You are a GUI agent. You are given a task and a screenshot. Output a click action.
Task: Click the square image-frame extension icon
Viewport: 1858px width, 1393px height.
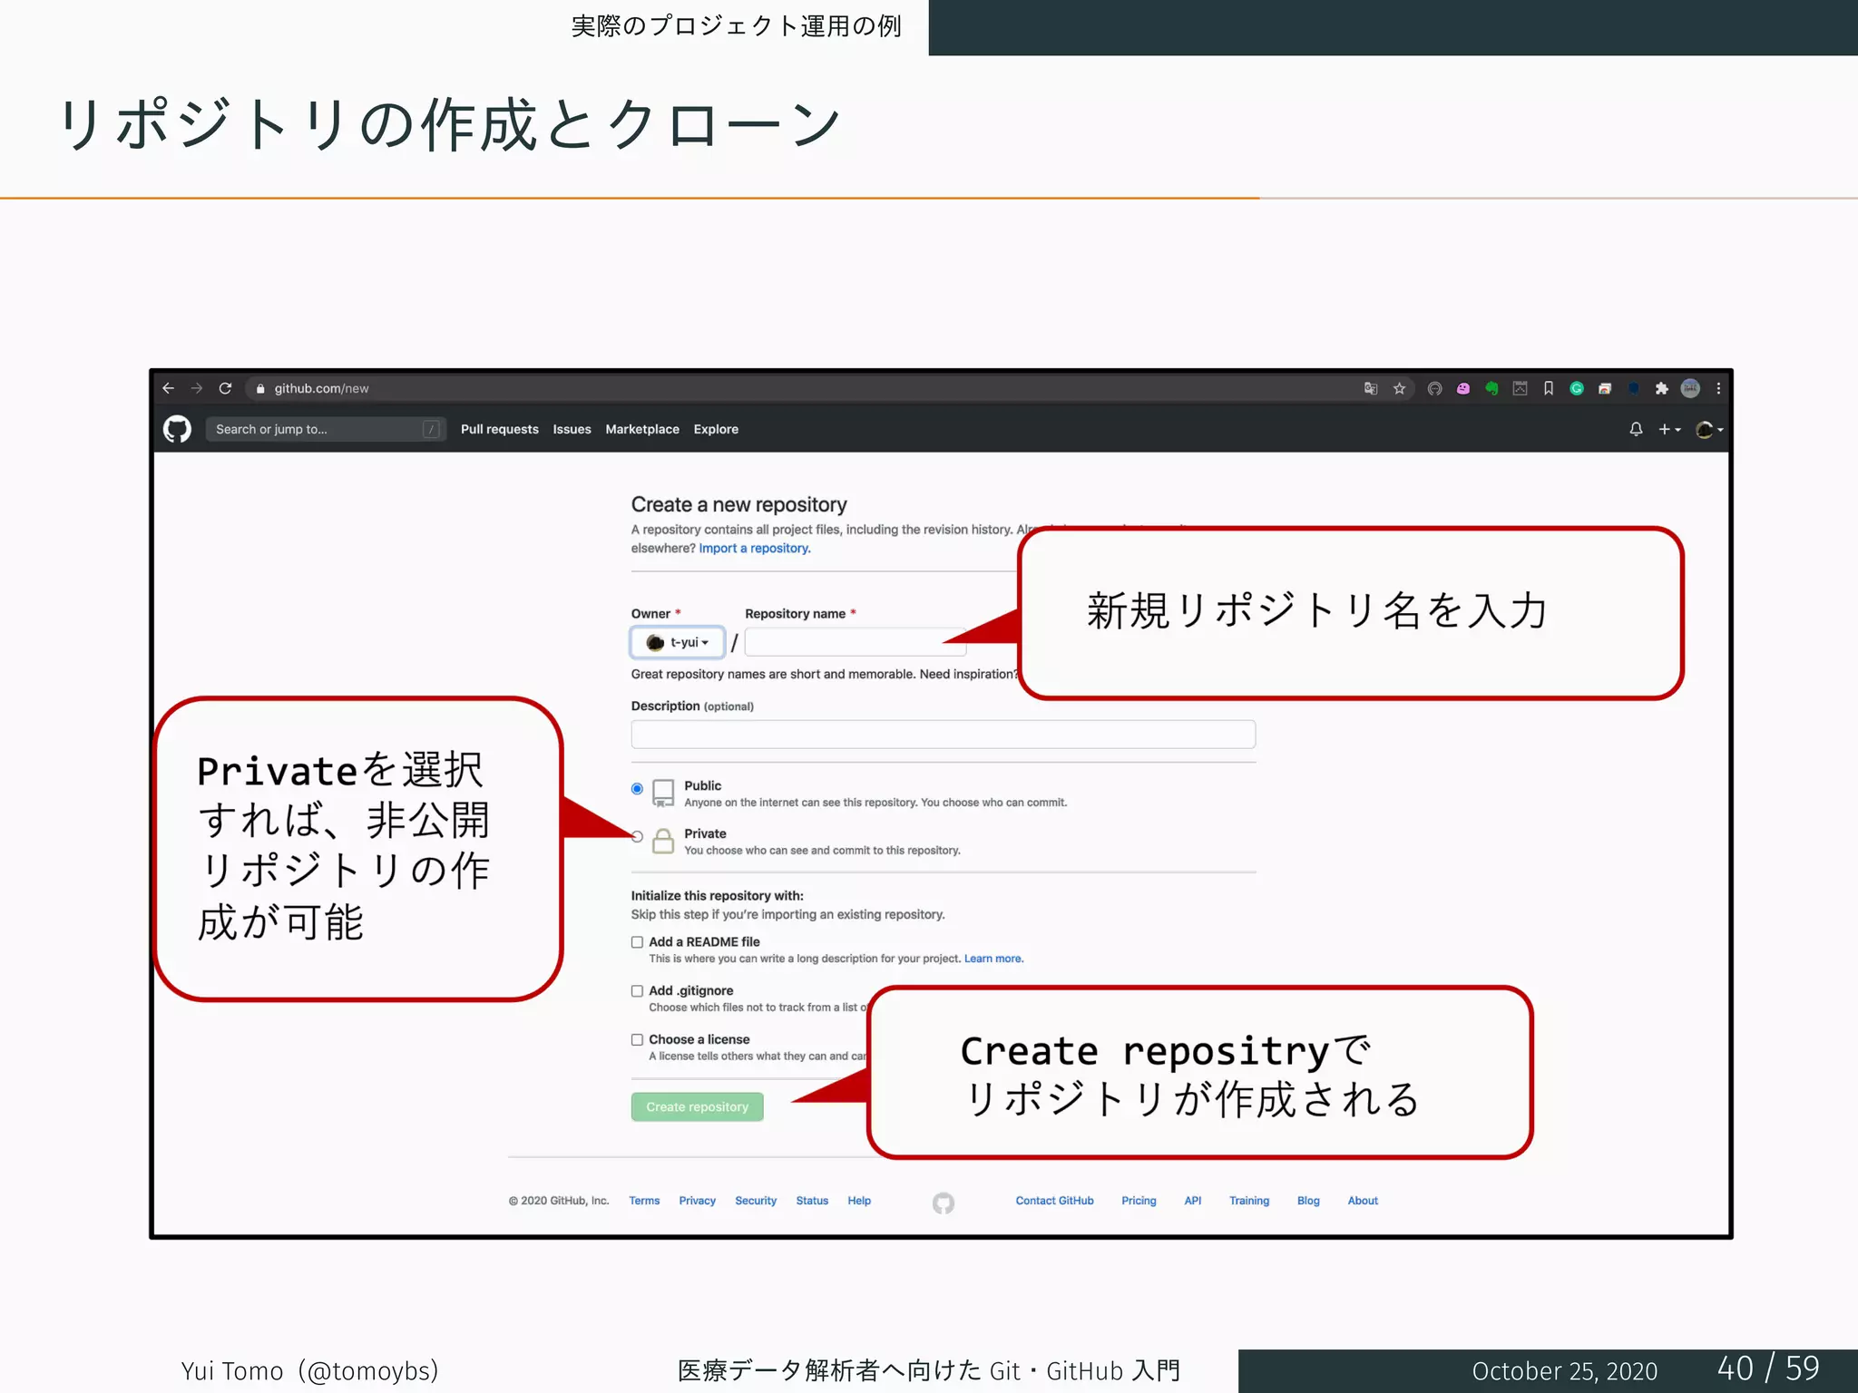pos(1520,388)
